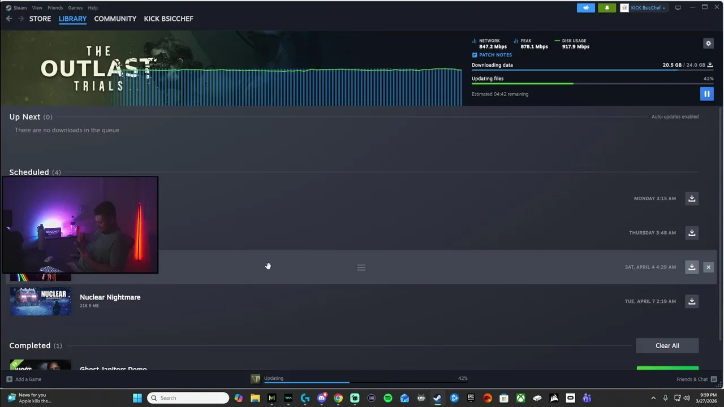Click the 'THURSDAY 3:48 AM' schedule time
724x407 pixels.
pyautogui.click(x=652, y=233)
